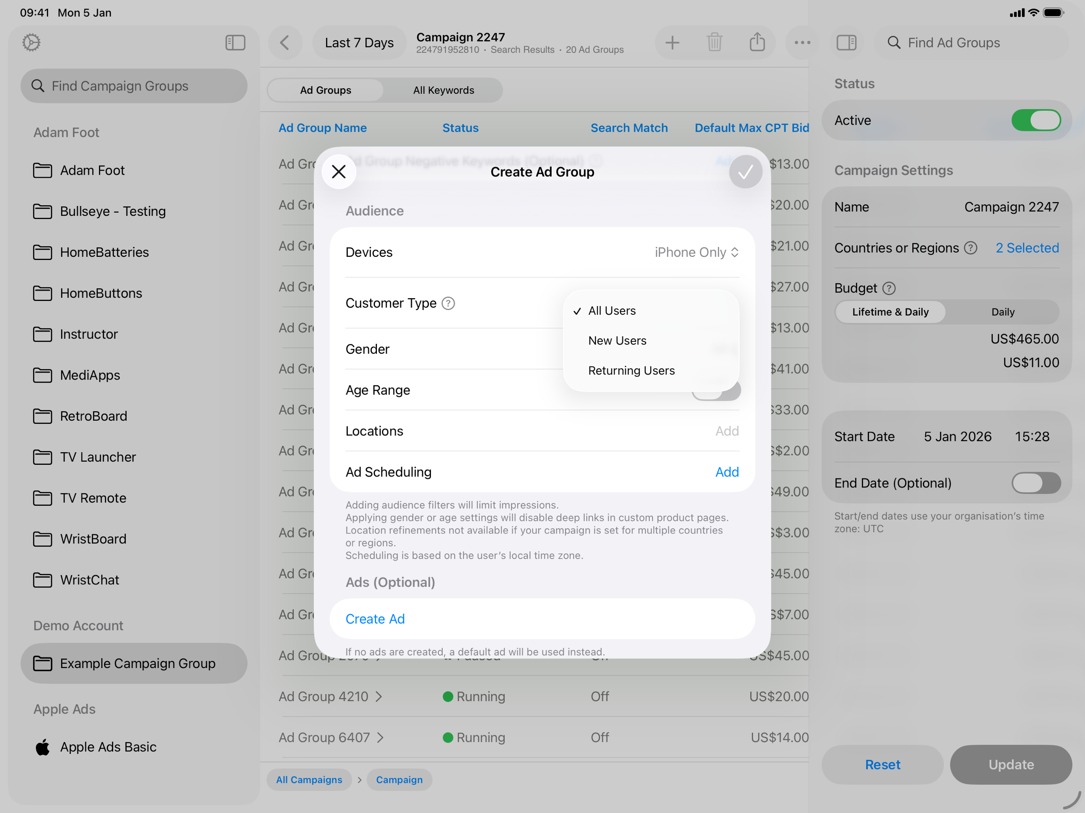Switch to the All Keywords tab

(444, 90)
